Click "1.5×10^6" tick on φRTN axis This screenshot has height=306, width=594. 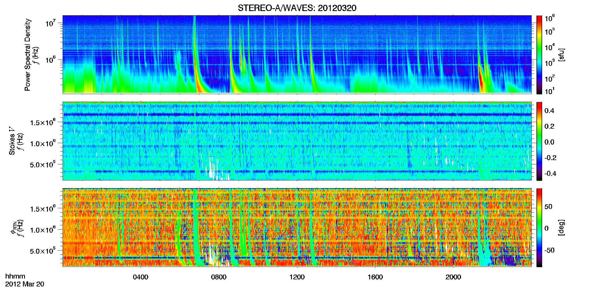[43, 209]
